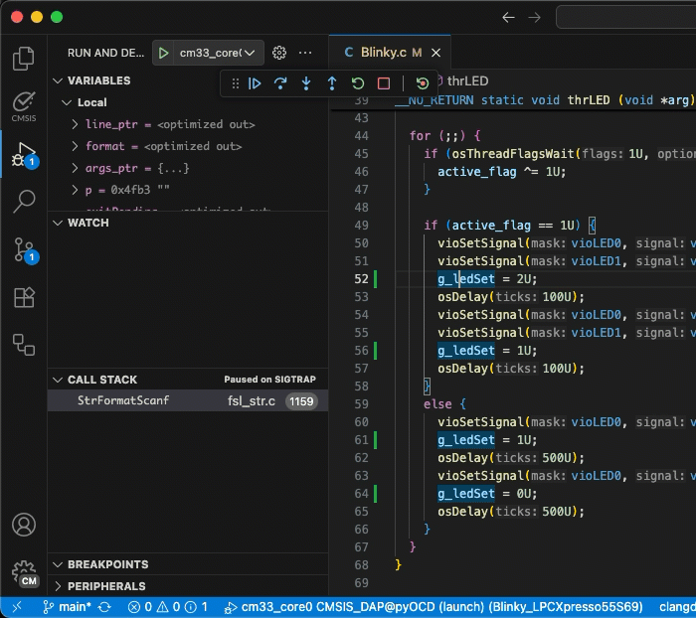Viewport: 696px width, 618px height.
Task: Grab the debug toolbar drag handle
Action: pos(236,83)
